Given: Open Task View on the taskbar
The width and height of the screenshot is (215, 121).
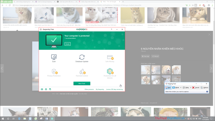Looking at the screenshot, I should coord(14,119).
